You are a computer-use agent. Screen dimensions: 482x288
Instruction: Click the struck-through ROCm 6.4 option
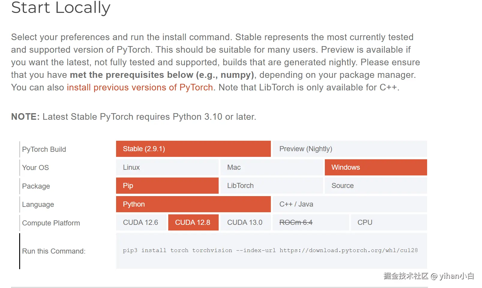point(310,222)
